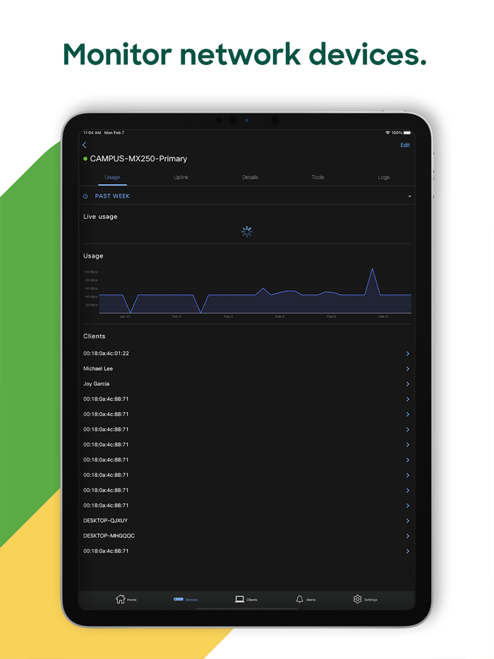The image size is (494, 659).
Task: Tap the green online status dot
Action: (85, 159)
